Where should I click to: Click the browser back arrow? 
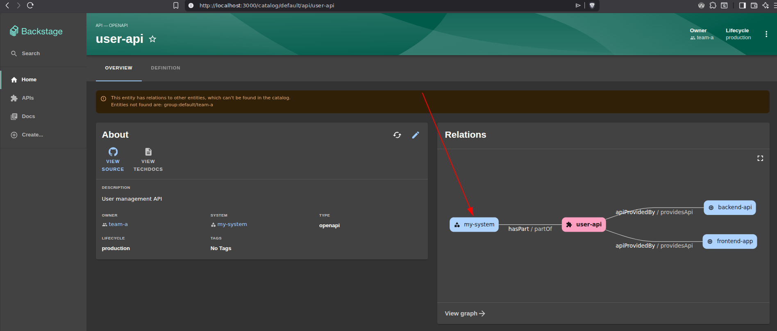[7, 5]
